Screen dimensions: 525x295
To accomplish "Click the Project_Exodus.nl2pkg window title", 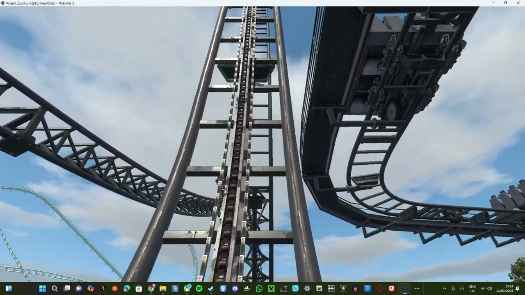I will pos(40,3).
